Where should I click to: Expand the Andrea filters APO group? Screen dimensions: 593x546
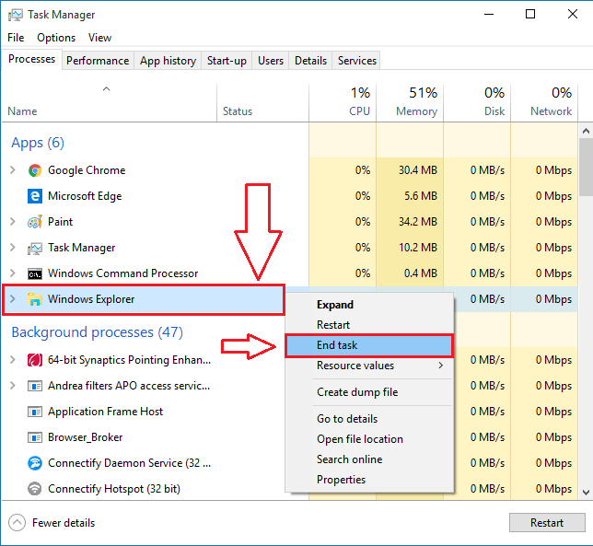(x=13, y=385)
